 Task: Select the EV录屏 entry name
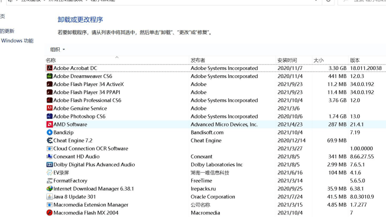pyautogui.click(x=61, y=173)
